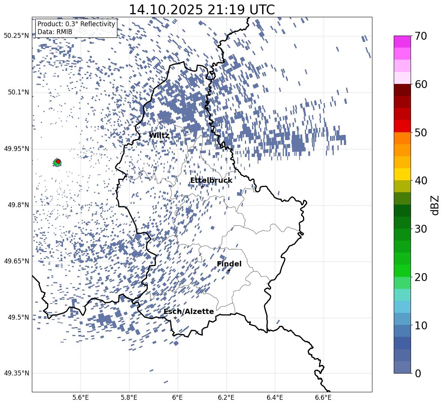
Task: Click the colorbar 10 tick label
Action: coord(421,325)
